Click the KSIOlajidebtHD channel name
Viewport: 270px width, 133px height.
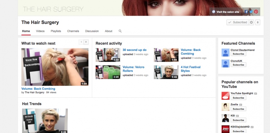point(240,127)
